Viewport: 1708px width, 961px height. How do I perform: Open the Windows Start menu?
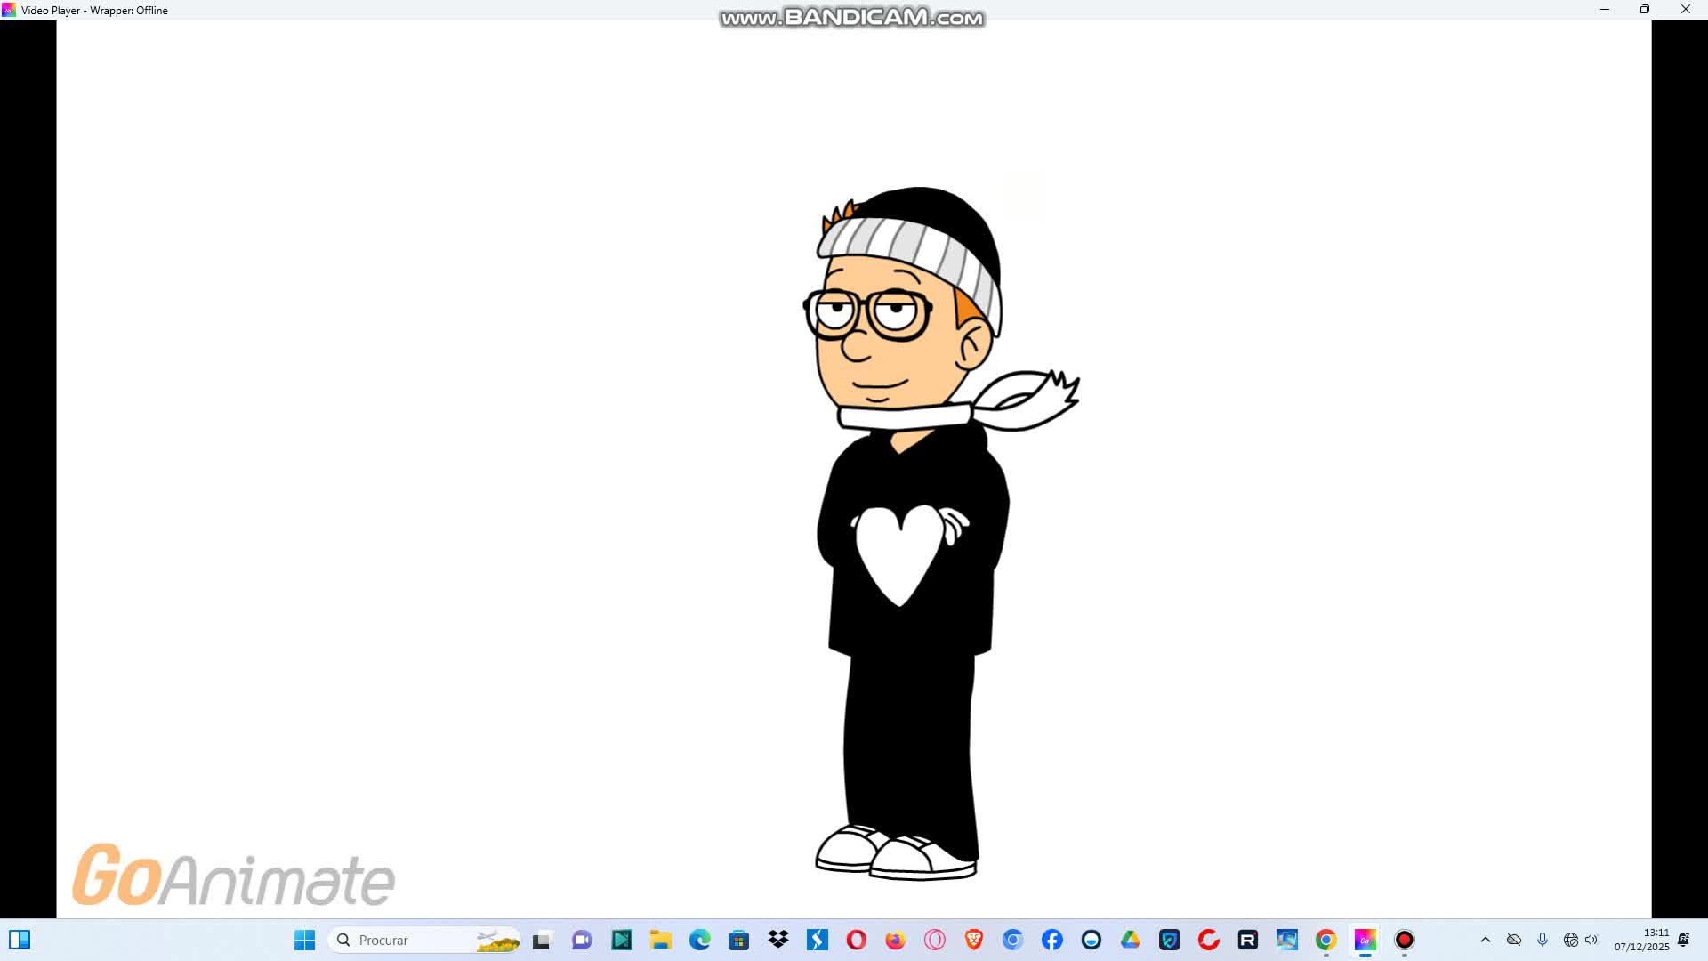pos(305,940)
